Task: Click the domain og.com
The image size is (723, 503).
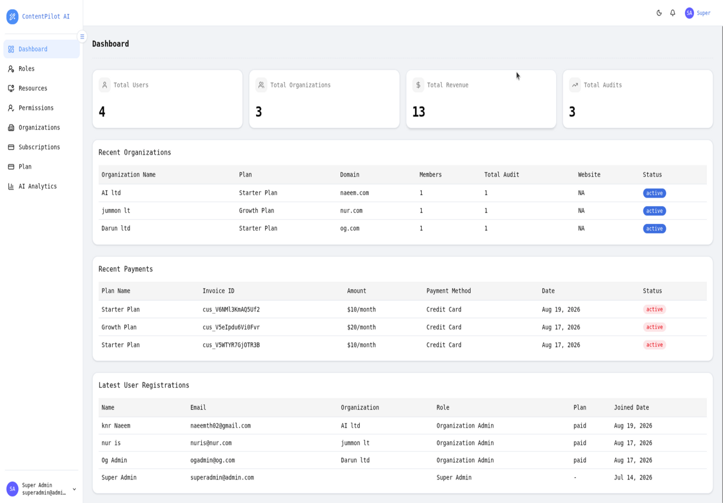Action: pos(349,229)
